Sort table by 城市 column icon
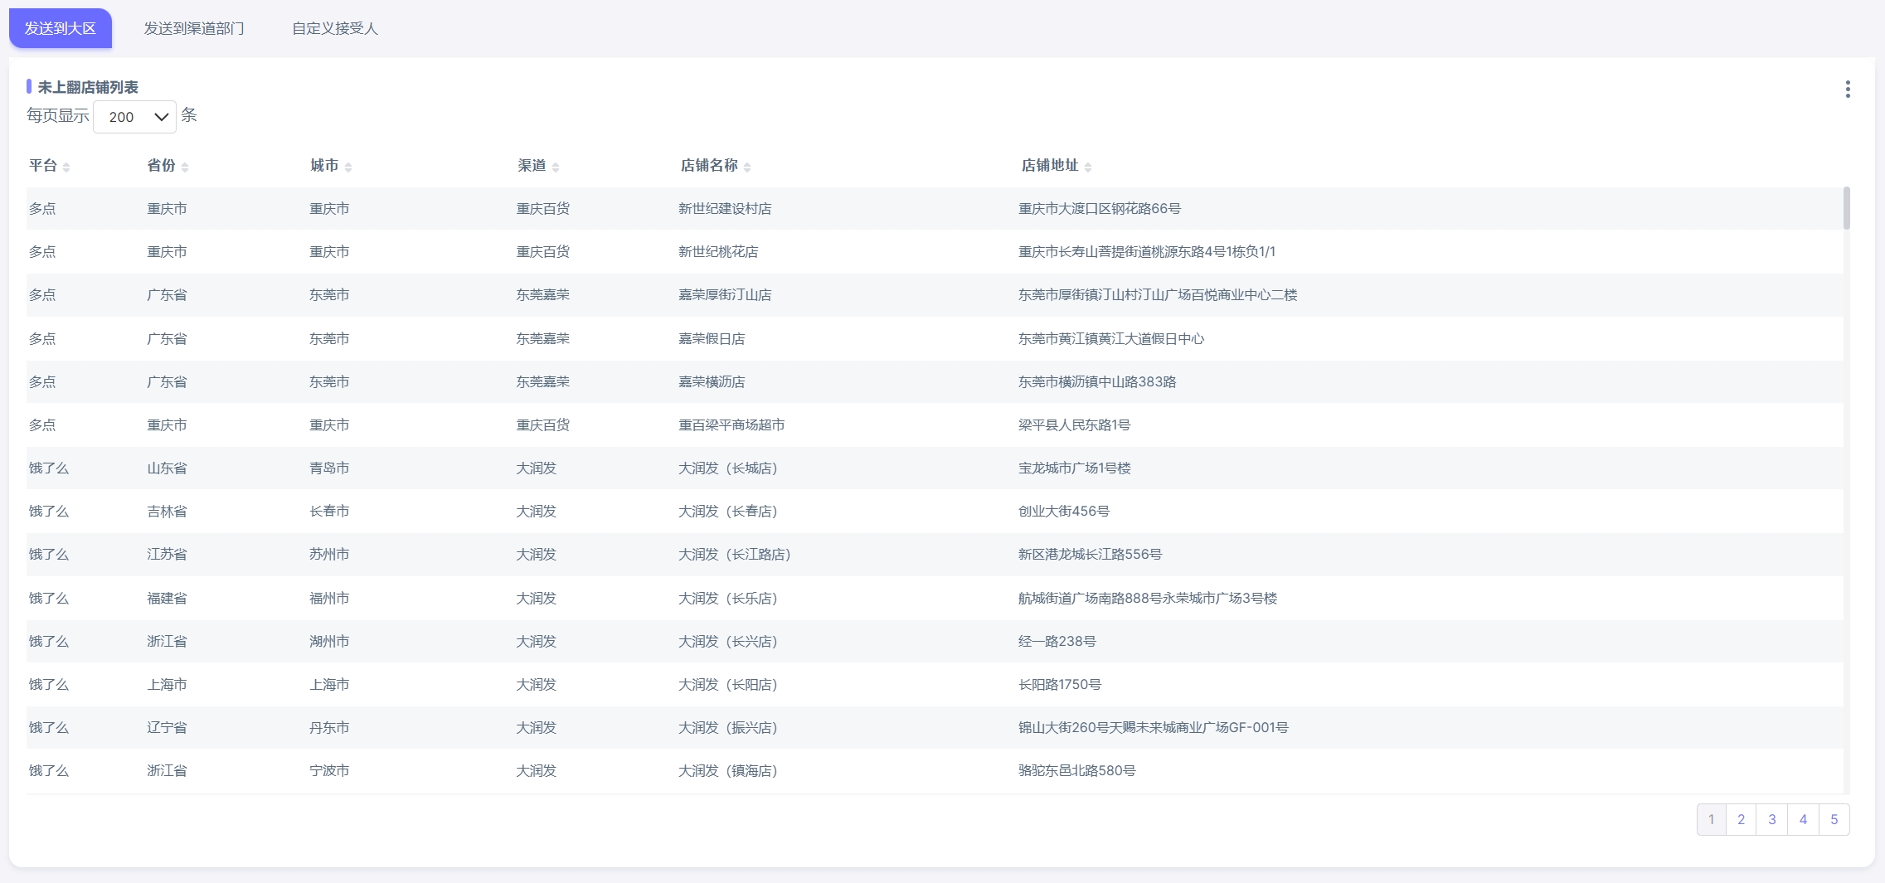The width and height of the screenshot is (1885, 883). 348,167
